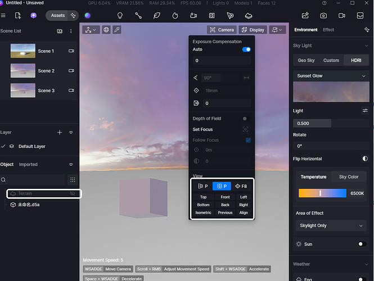The height and width of the screenshot is (281, 374).
Task: Switch to Top view
Action: [x=203, y=197]
